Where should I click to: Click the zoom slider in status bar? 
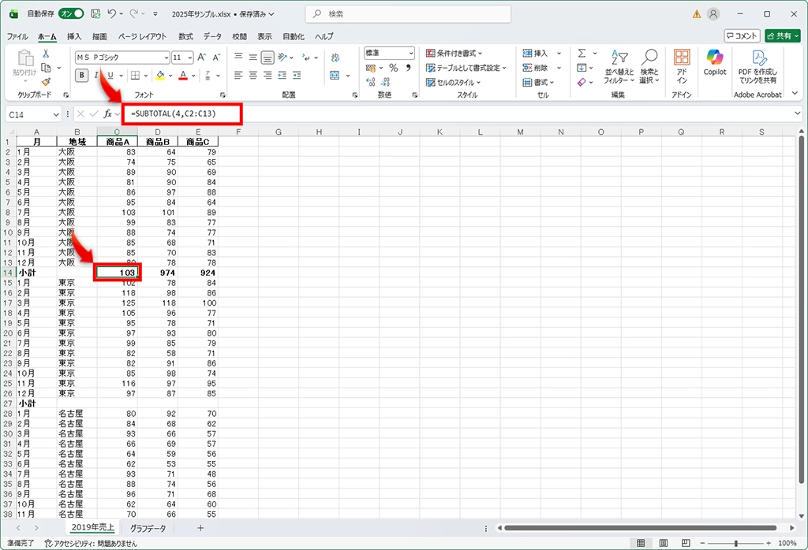click(x=735, y=543)
